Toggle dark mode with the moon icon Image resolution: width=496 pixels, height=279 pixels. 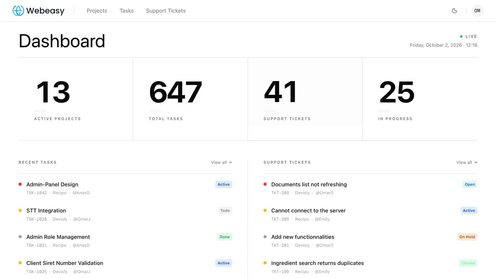pyautogui.click(x=454, y=11)
